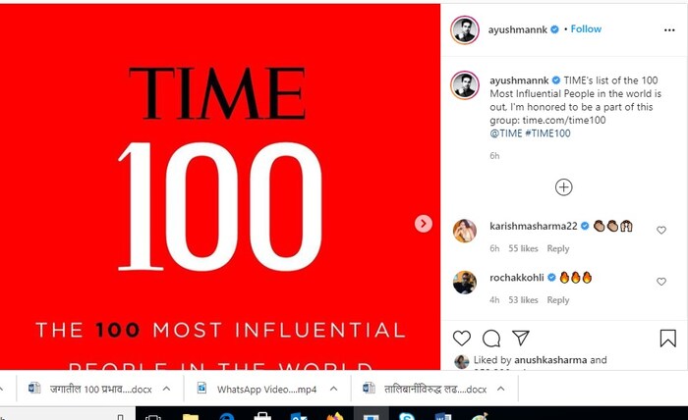This screenshot has width=688, height=420.
Task: Reply to rochakkohli's comment
Action: pos(558,300)
